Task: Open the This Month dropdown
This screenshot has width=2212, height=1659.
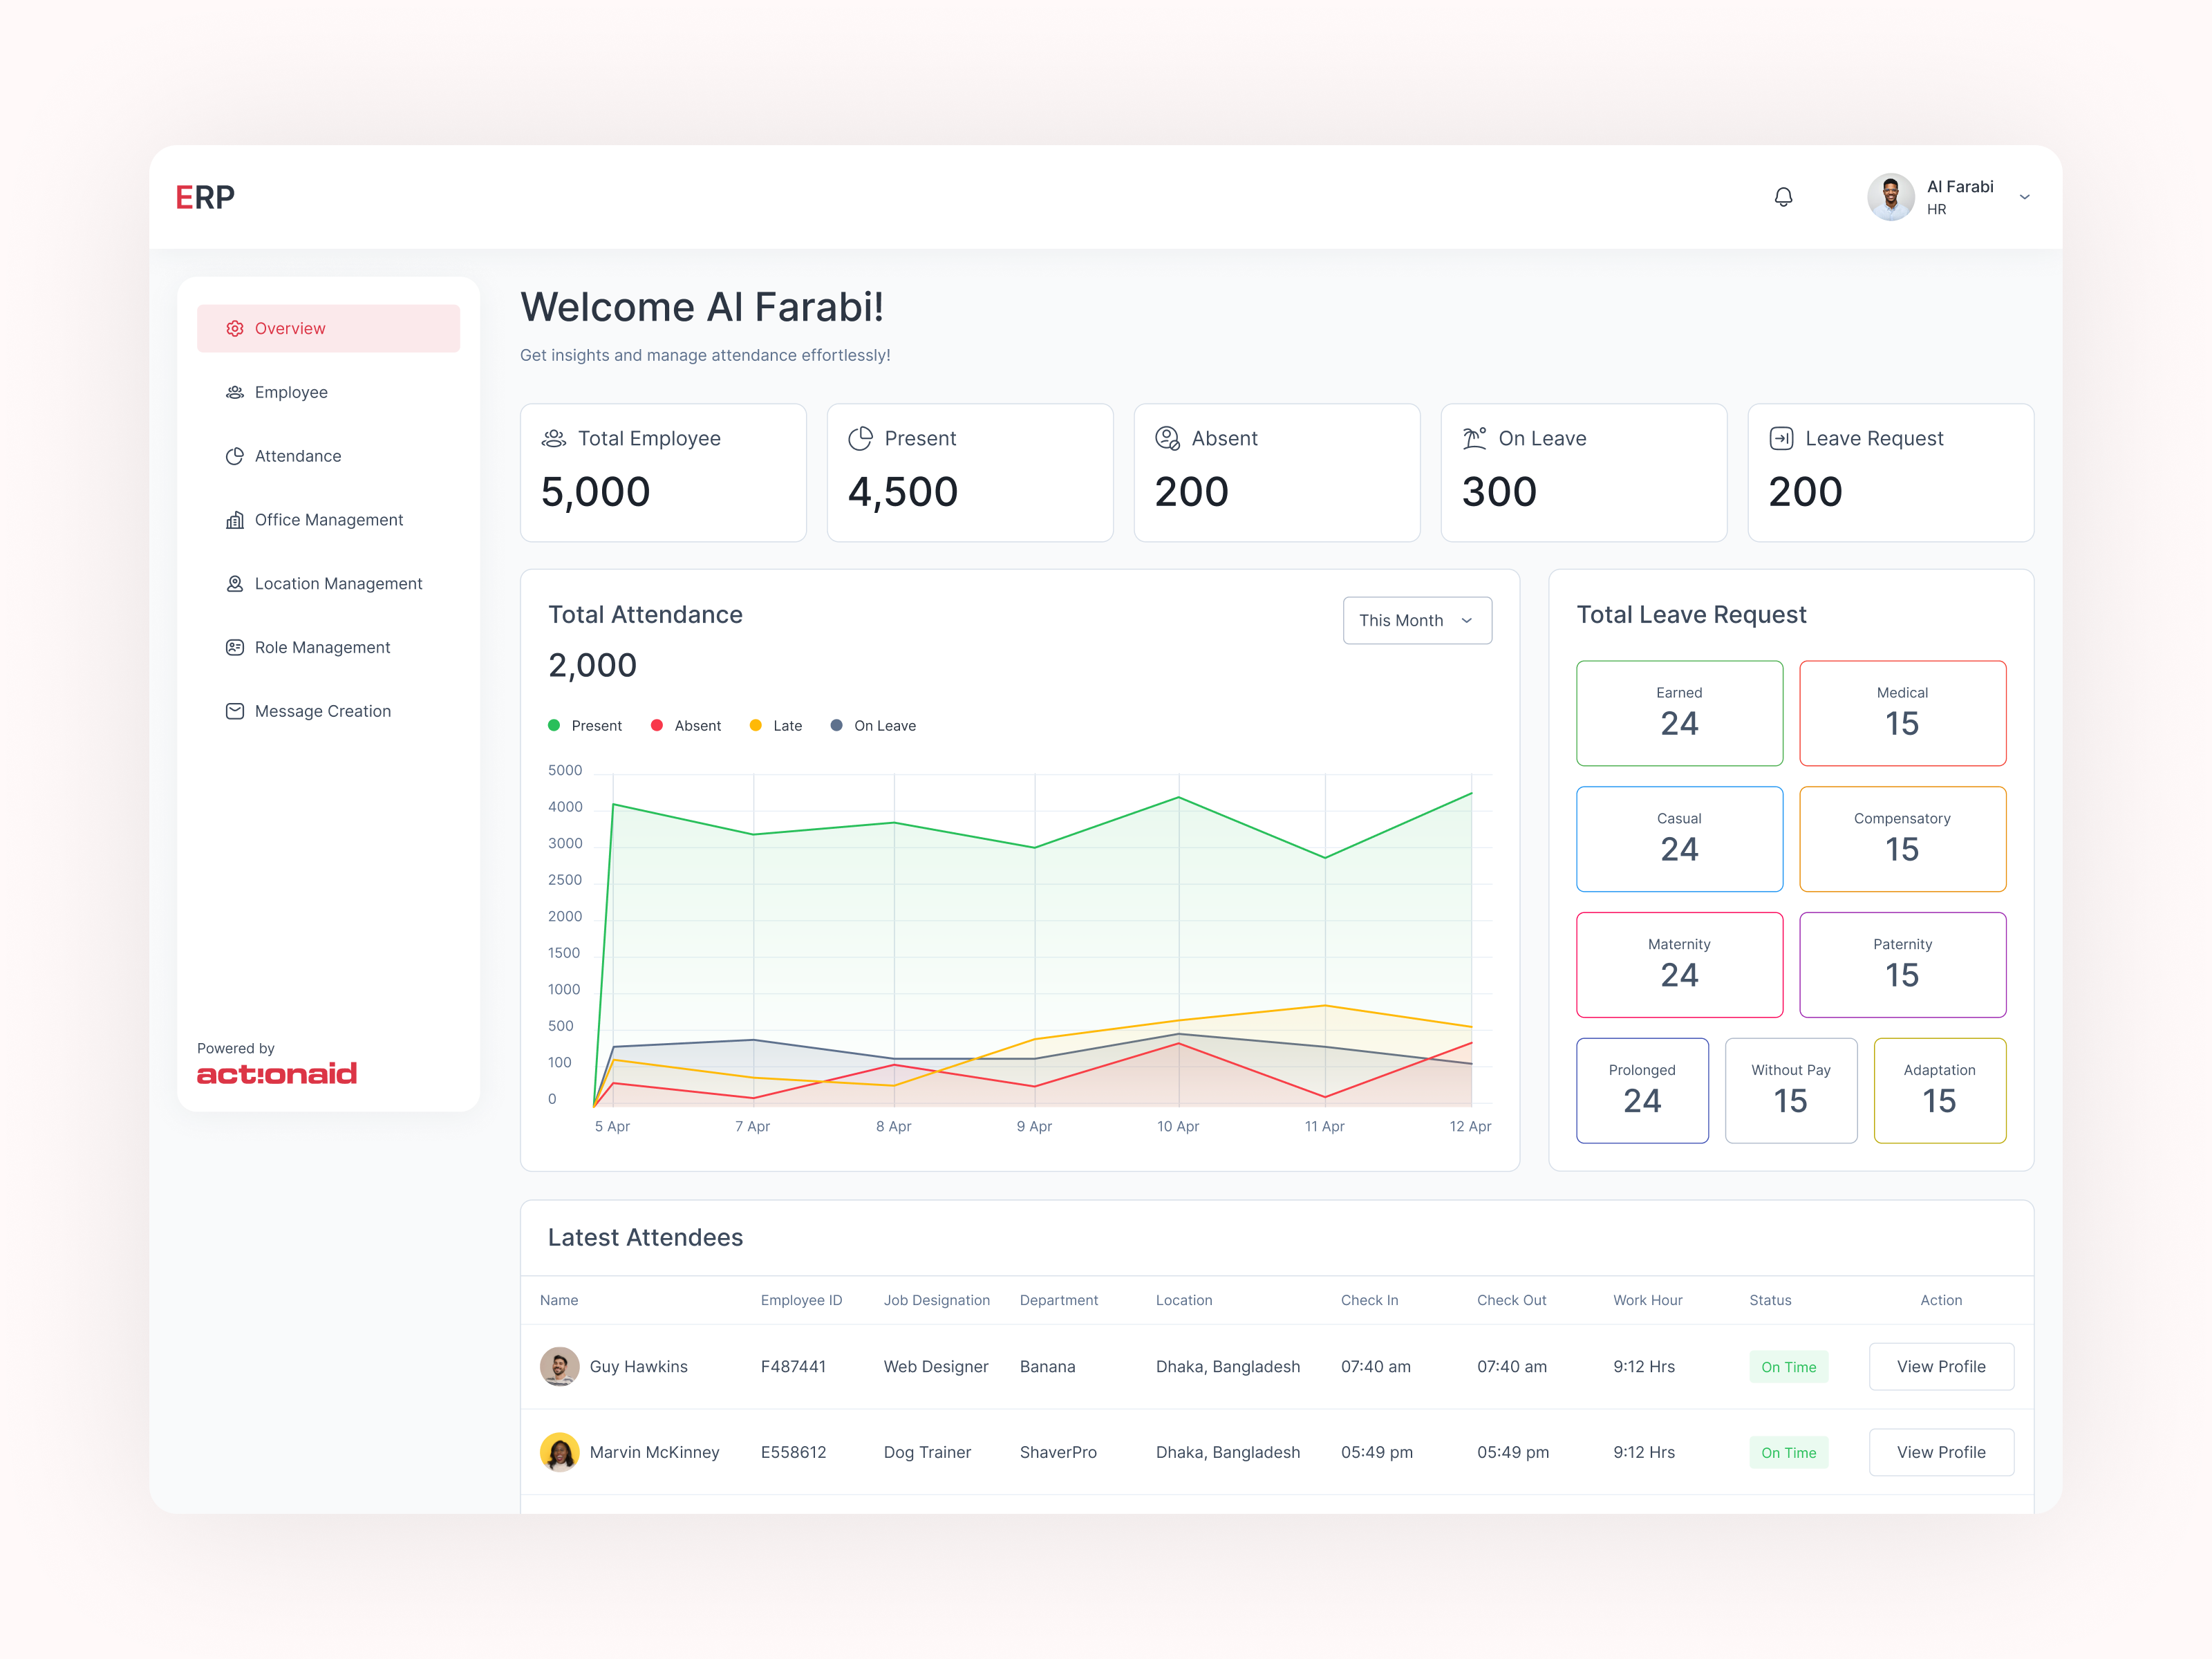Action: point(1417,621)
